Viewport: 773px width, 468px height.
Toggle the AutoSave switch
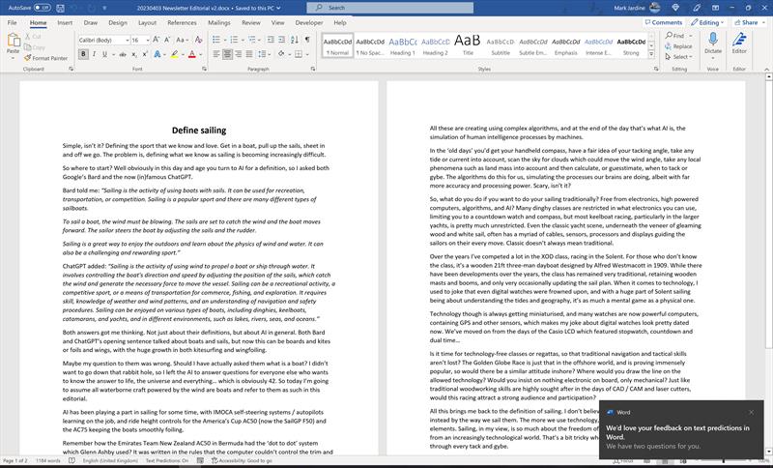point(42,8)
